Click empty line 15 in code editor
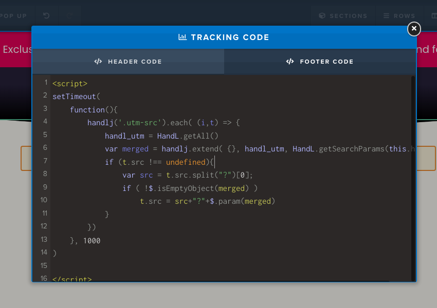This screenshot has width=437, height=308. [154, 266]
